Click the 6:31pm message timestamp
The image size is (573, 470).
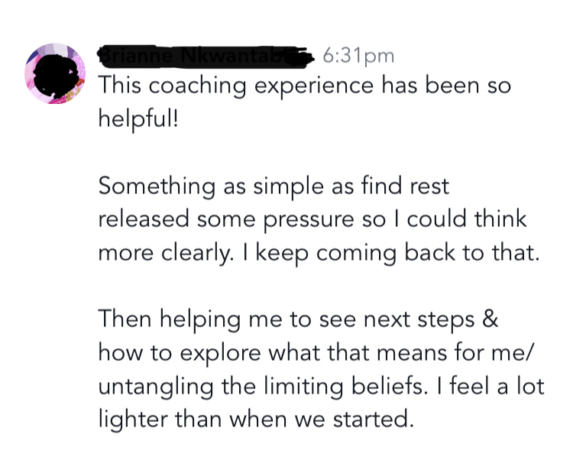[358, 55]
